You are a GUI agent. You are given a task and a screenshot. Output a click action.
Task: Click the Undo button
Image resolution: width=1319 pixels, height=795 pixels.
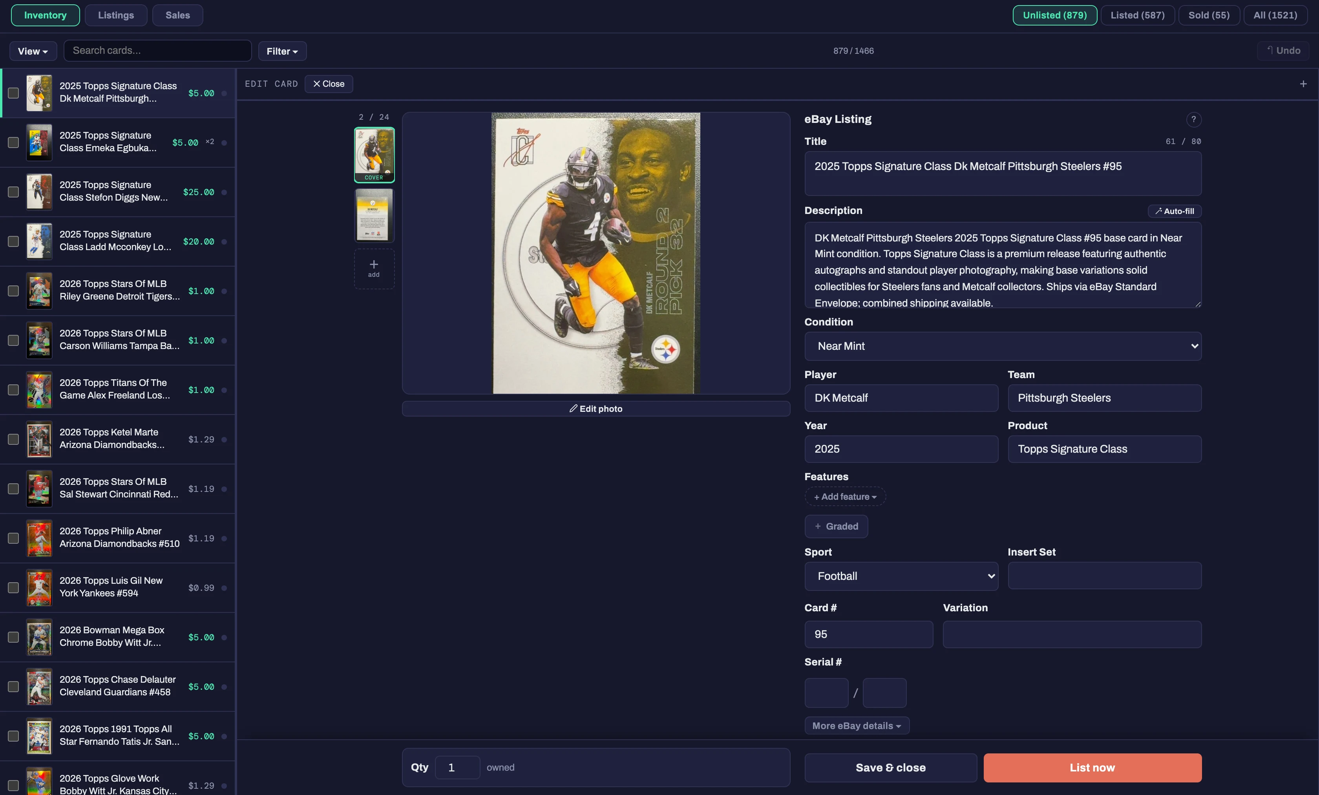(x=1283, y=50)
